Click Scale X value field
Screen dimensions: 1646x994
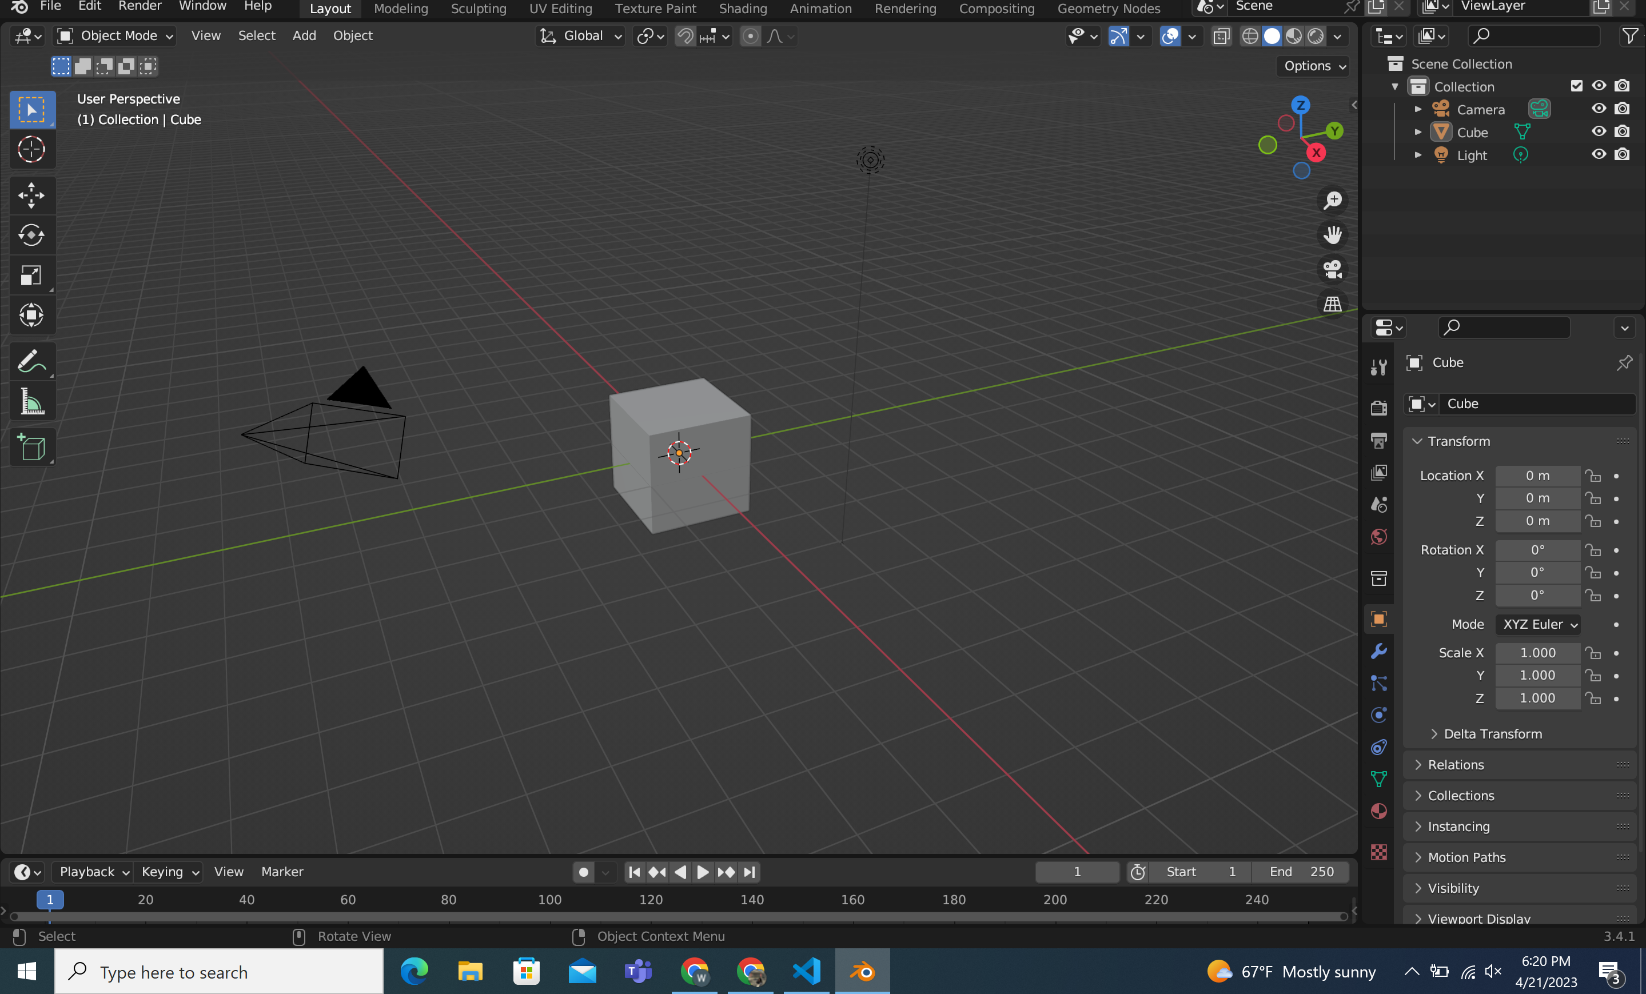pyautogui.click(x=1538, y=653)
